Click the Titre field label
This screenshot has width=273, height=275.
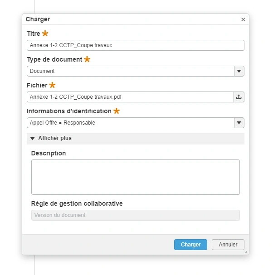coord(34,34)
